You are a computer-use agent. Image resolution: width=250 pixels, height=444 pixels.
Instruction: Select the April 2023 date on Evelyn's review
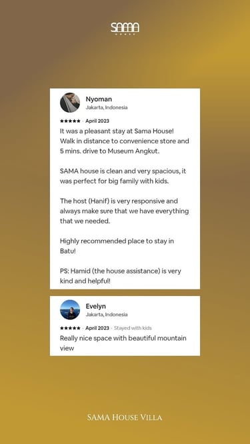pos(97,328)
